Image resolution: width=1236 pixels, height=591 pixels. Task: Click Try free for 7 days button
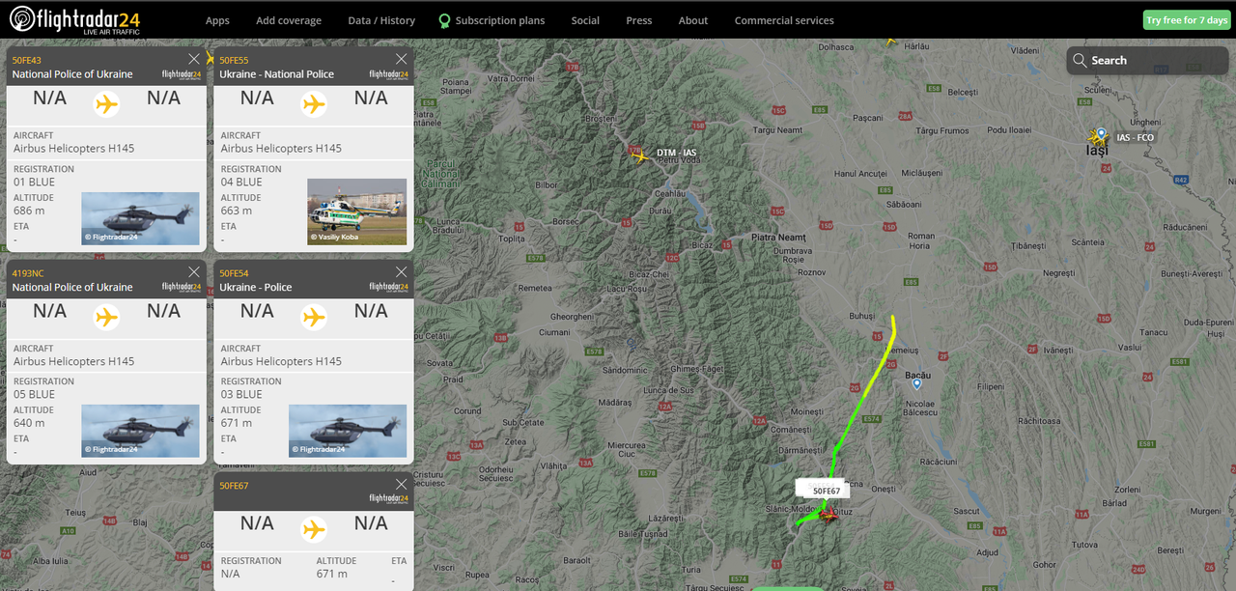(x=1187, y=20)
